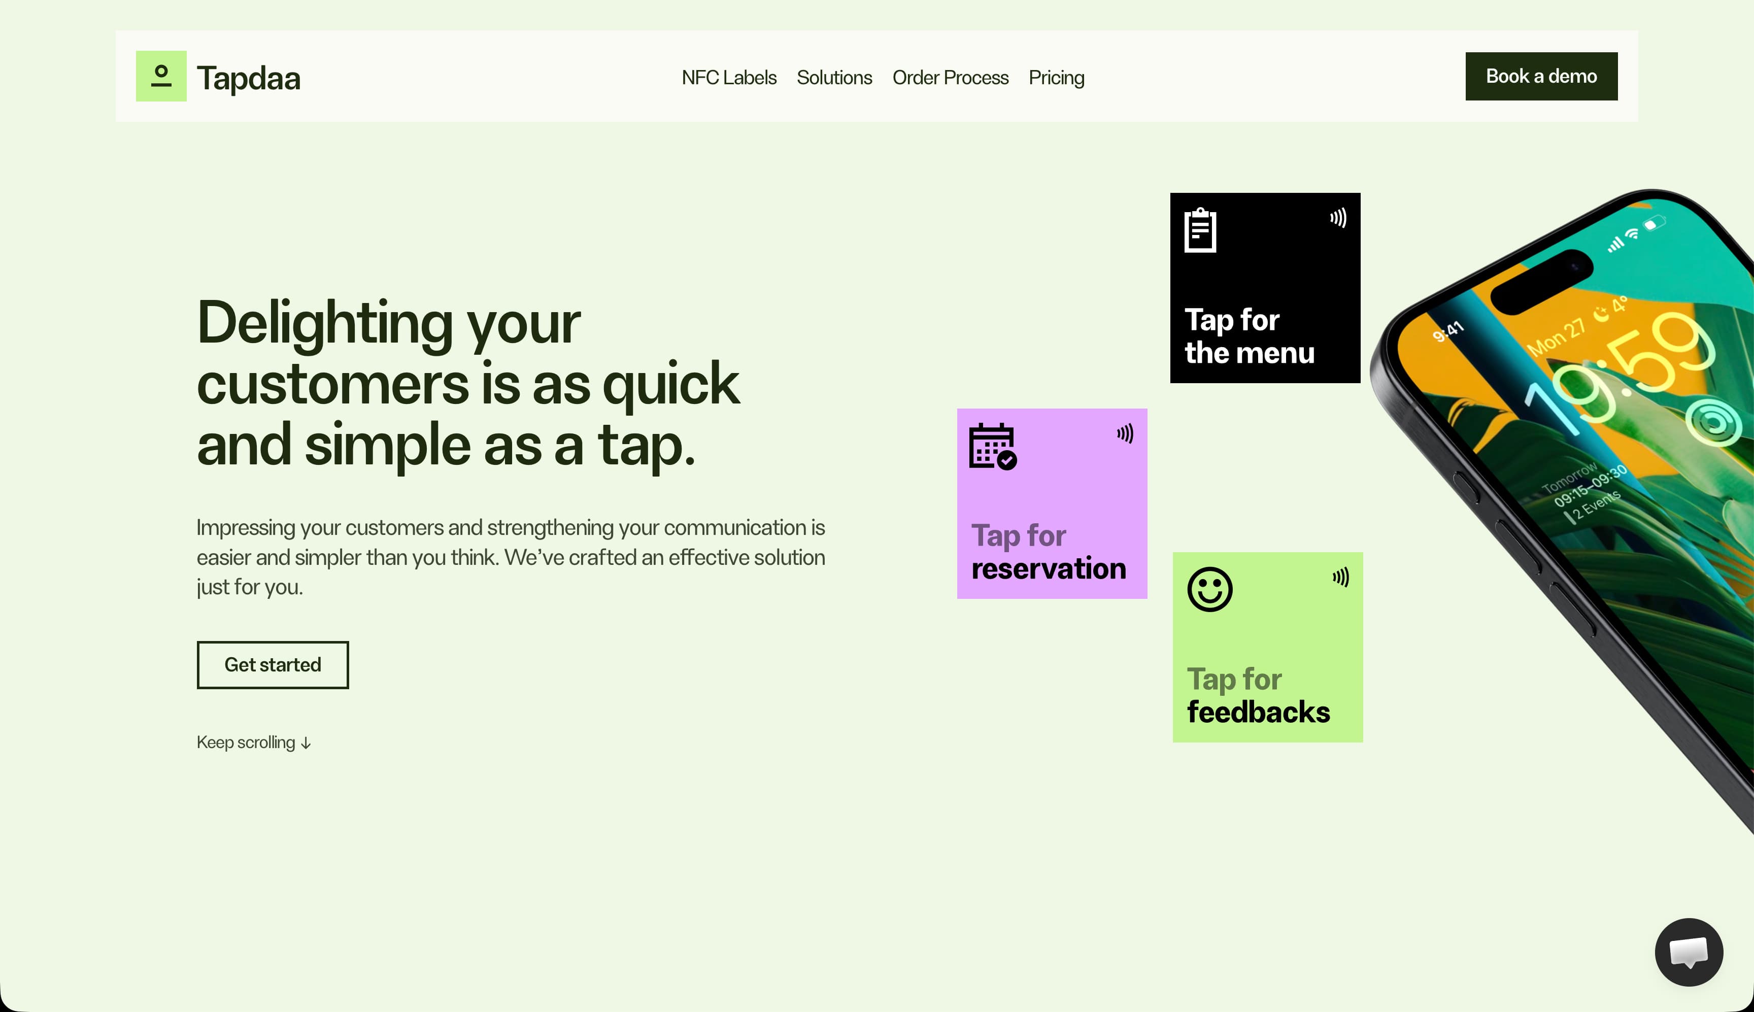The width and height of the screenshot is (1754, 1012).
Task: Click the Tapdaa green logo icon
Action: tap(160, 76)
